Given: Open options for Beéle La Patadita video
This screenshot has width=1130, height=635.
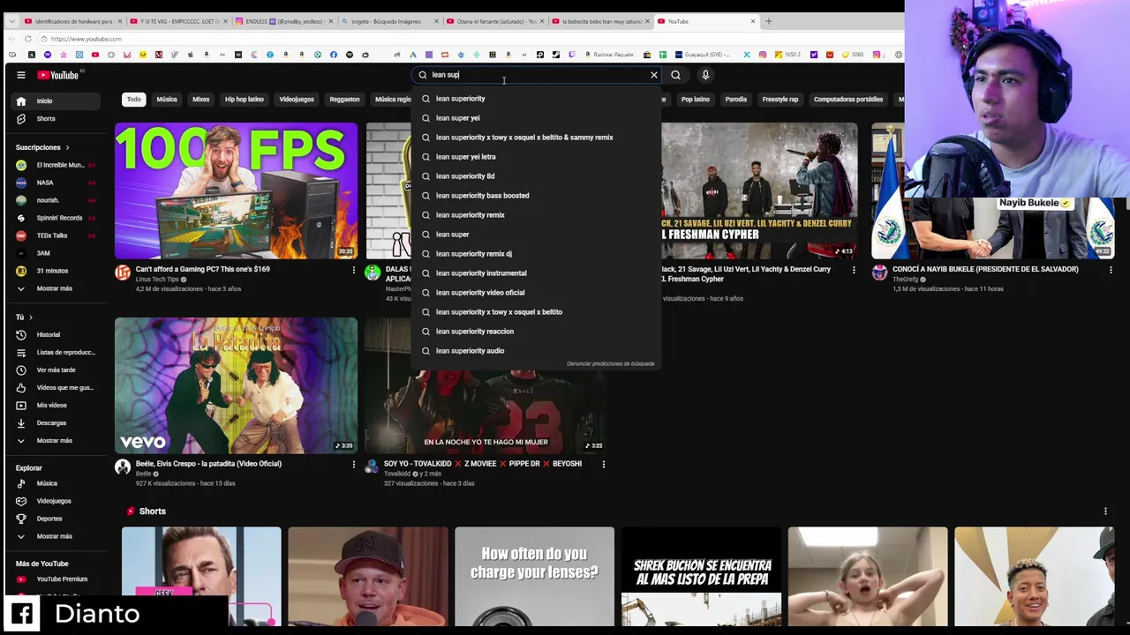Looking at the screenshot, I should pos(354,464).
